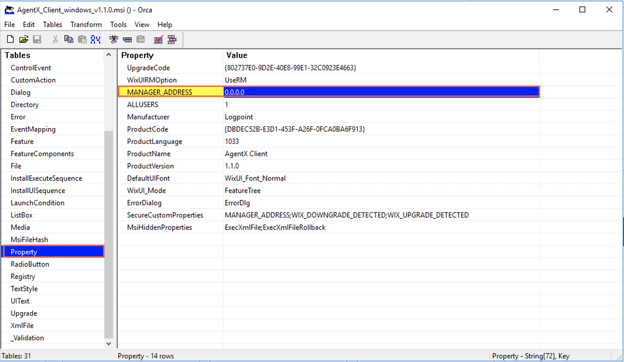Select the CustomAction table
Screen dimensions: 624x362
[33, 80]
